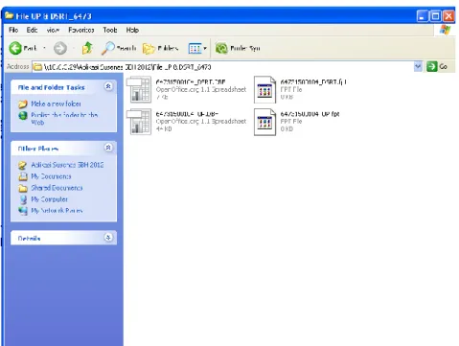This screenshot has height=346, width=459.
Task: Click Publish this folder to the Web
Action: (64, 118)
